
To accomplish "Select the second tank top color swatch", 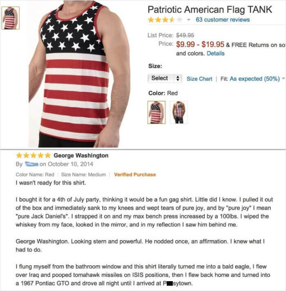I will [179, 112].
